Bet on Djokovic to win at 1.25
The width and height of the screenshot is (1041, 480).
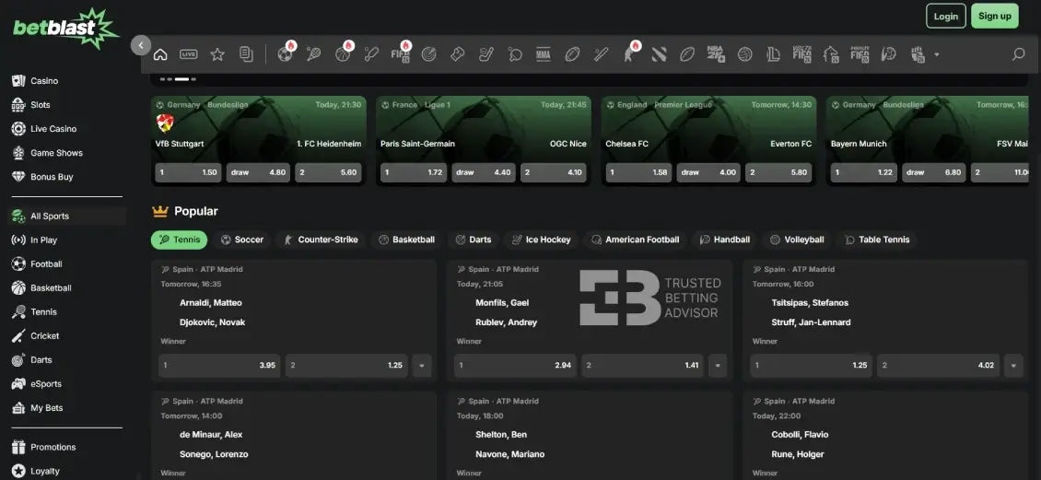pyautogui.click(x=345, y=365)
